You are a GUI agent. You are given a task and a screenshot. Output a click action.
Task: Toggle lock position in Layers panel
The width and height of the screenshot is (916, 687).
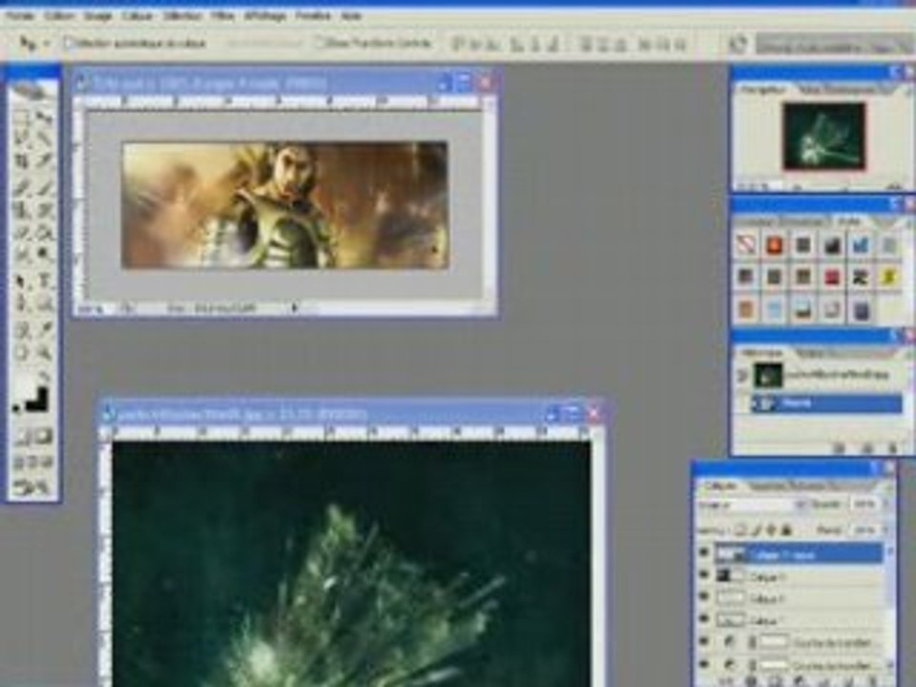(771, 530)
